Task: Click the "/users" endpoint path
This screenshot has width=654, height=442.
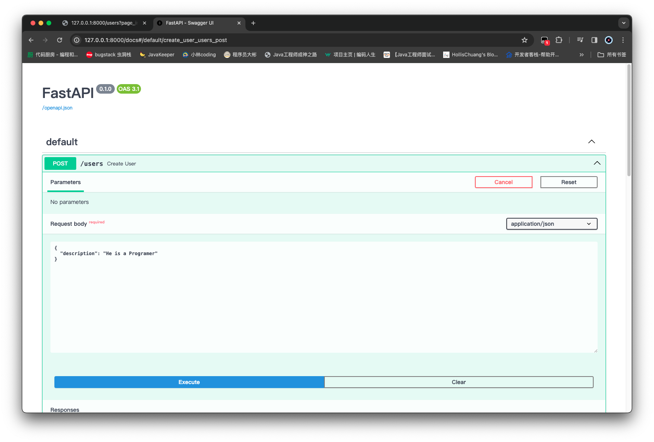Action: tap(92, 163)
